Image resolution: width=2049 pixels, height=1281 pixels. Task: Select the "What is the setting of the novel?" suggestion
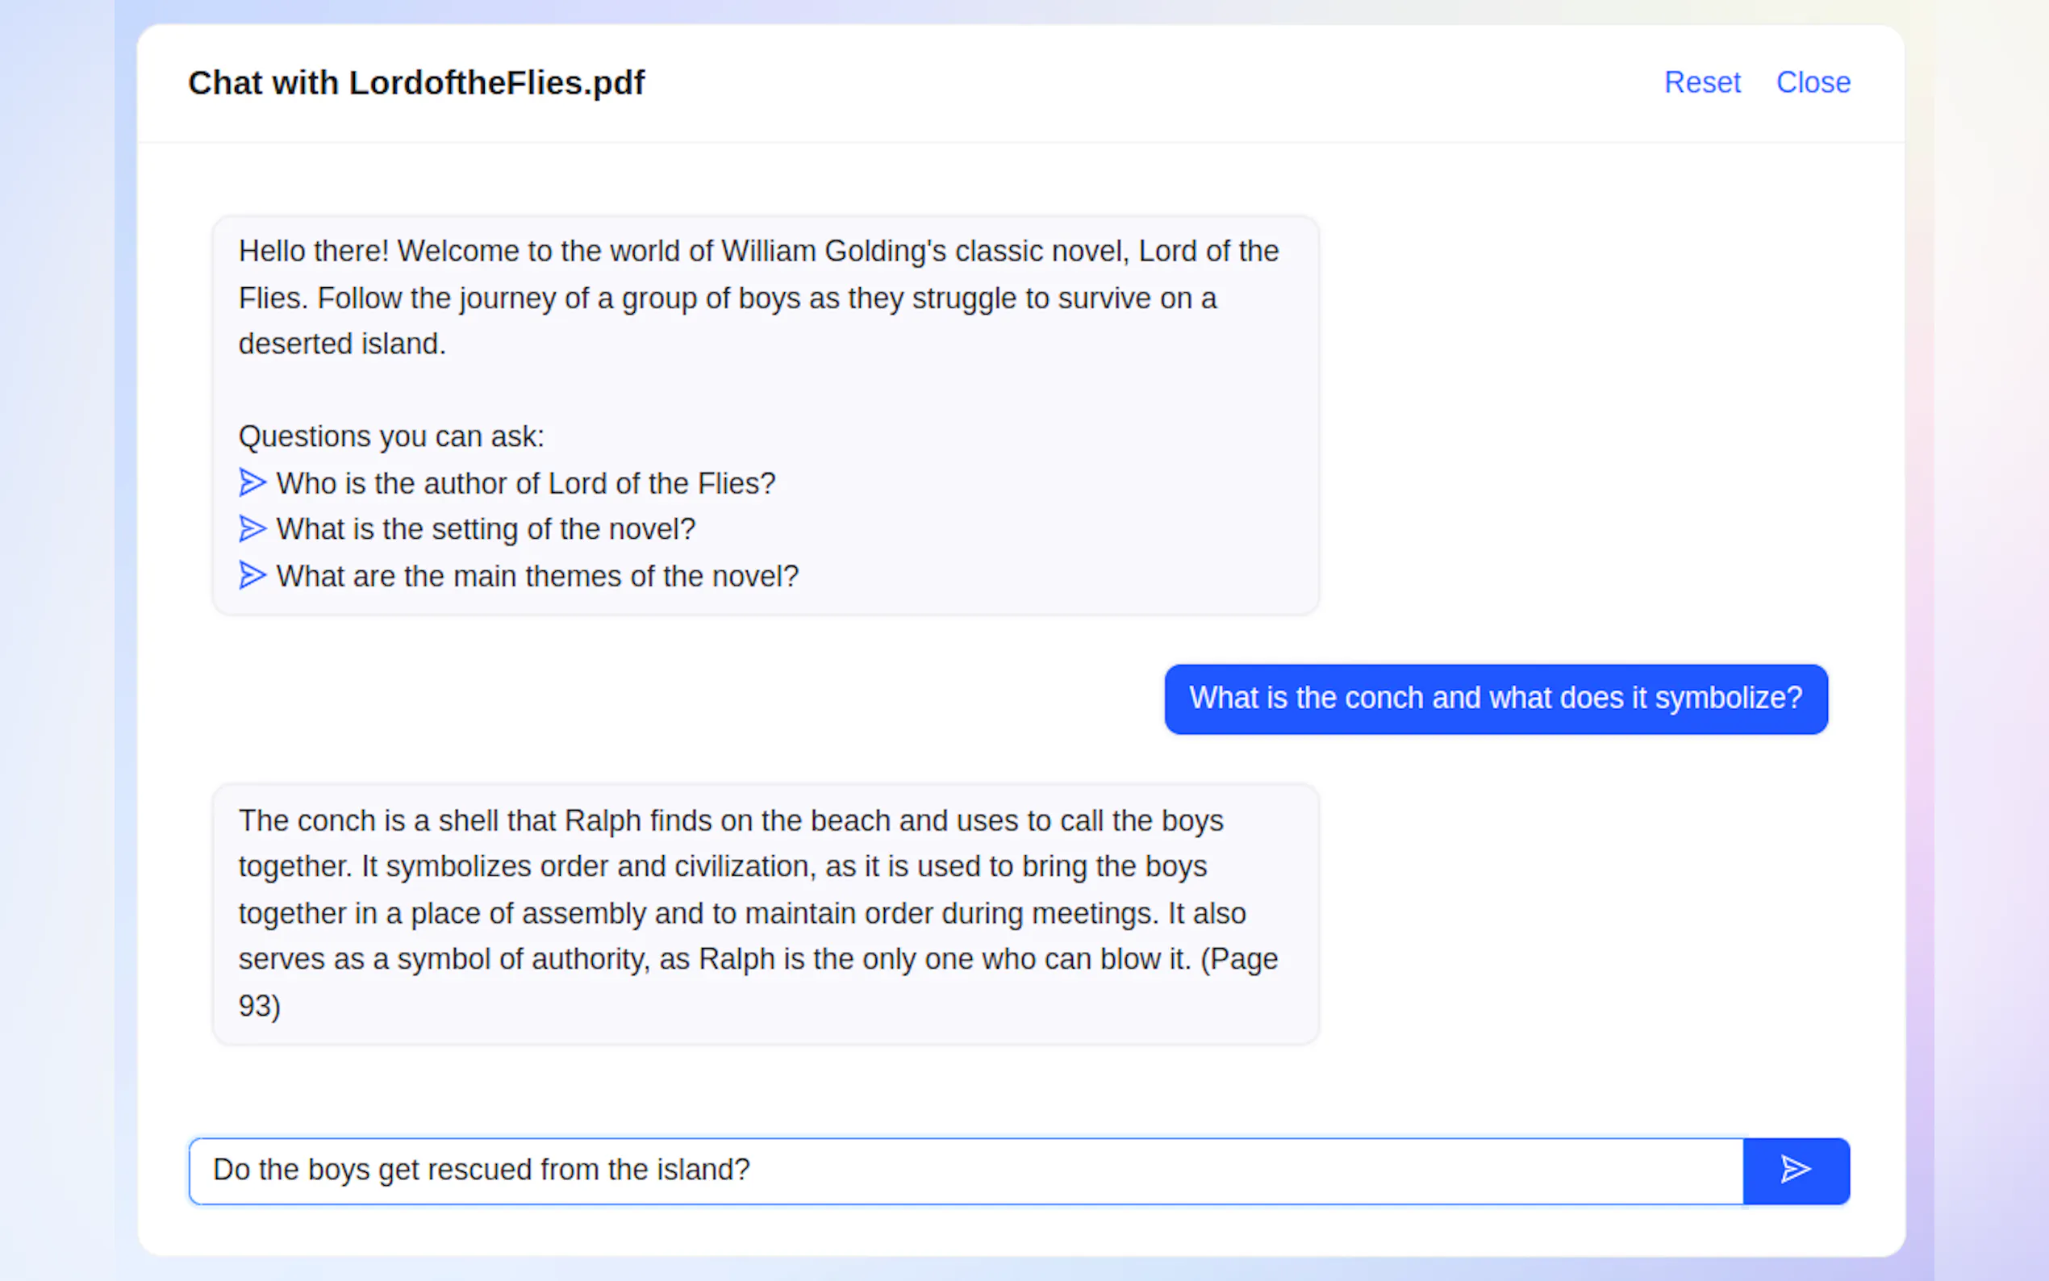486,529
